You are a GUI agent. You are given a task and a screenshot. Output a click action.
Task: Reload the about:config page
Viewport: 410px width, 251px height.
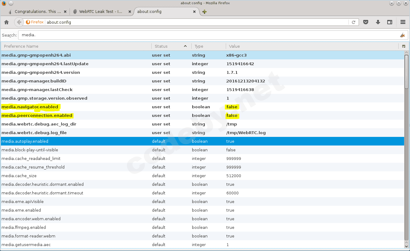tap(354, 22)
